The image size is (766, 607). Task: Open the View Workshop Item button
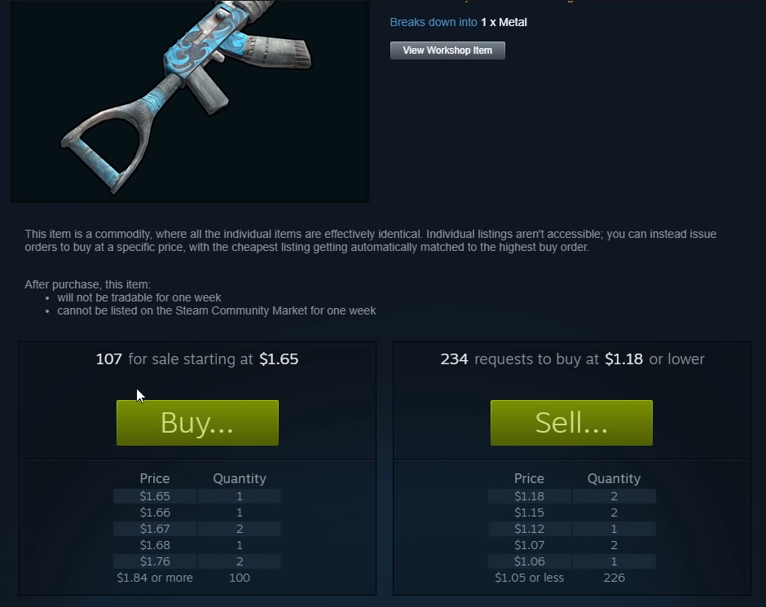(x=447, y=51)
